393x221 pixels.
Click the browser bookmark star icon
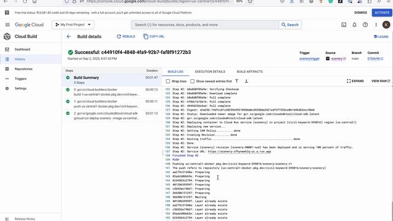[250, 1]
